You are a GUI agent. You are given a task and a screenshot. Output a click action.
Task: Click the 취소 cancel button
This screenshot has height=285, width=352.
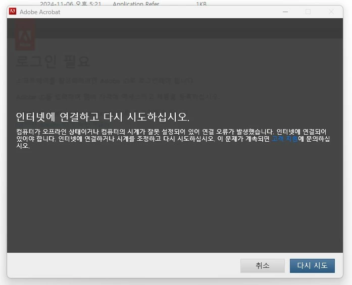(x=263, y=266)
